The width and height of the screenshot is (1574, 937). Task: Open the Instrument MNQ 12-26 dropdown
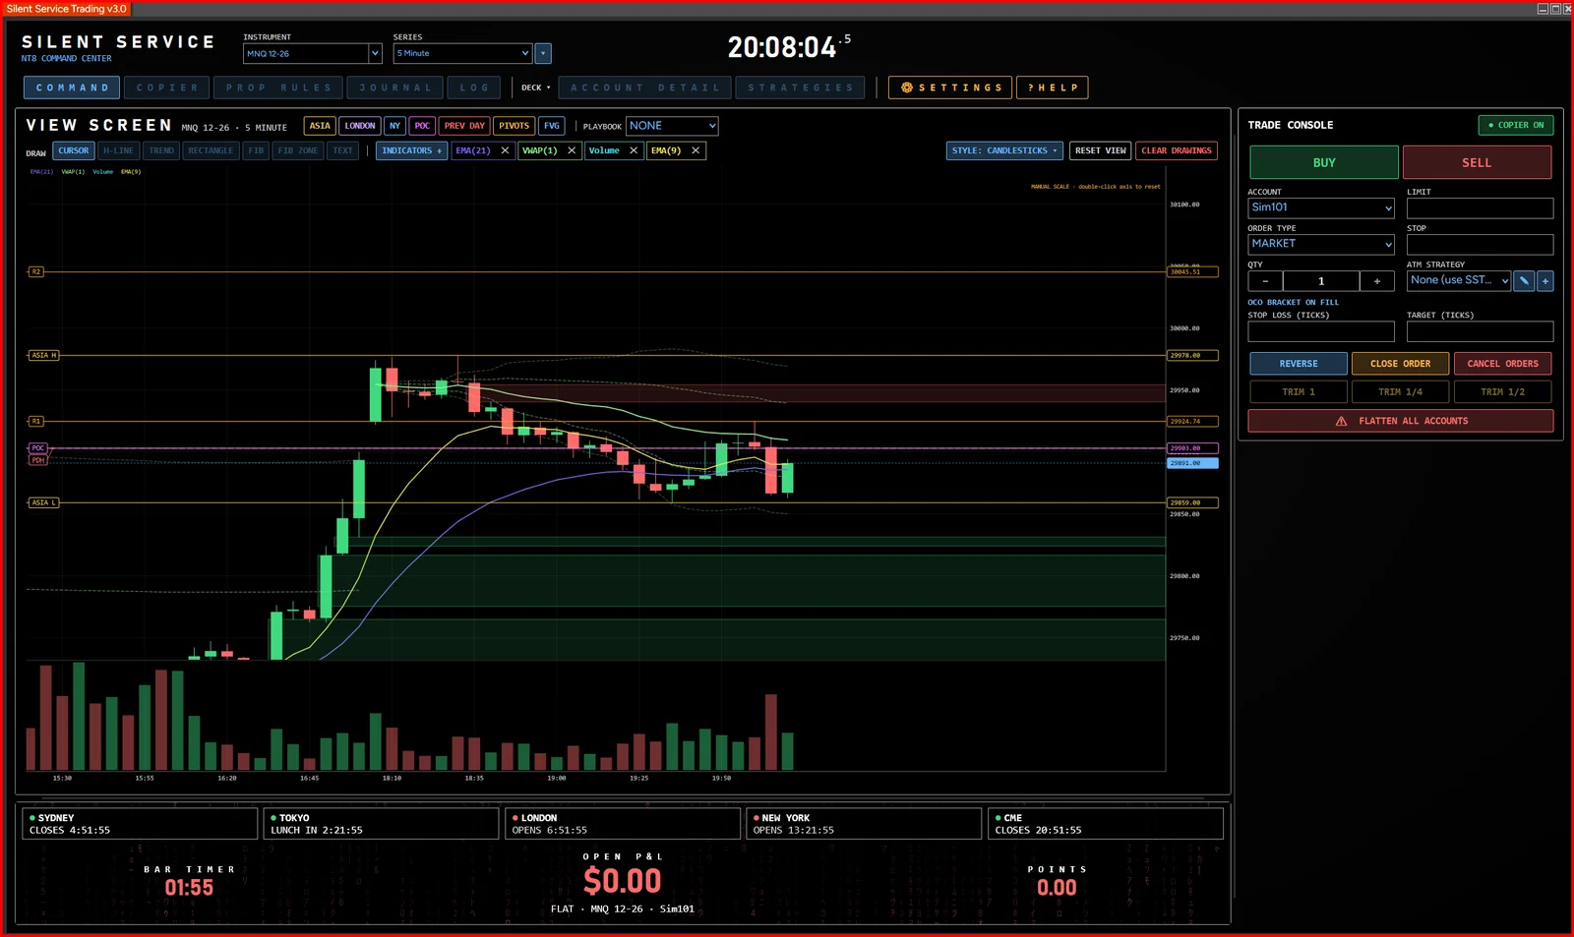tap(312, 53)
